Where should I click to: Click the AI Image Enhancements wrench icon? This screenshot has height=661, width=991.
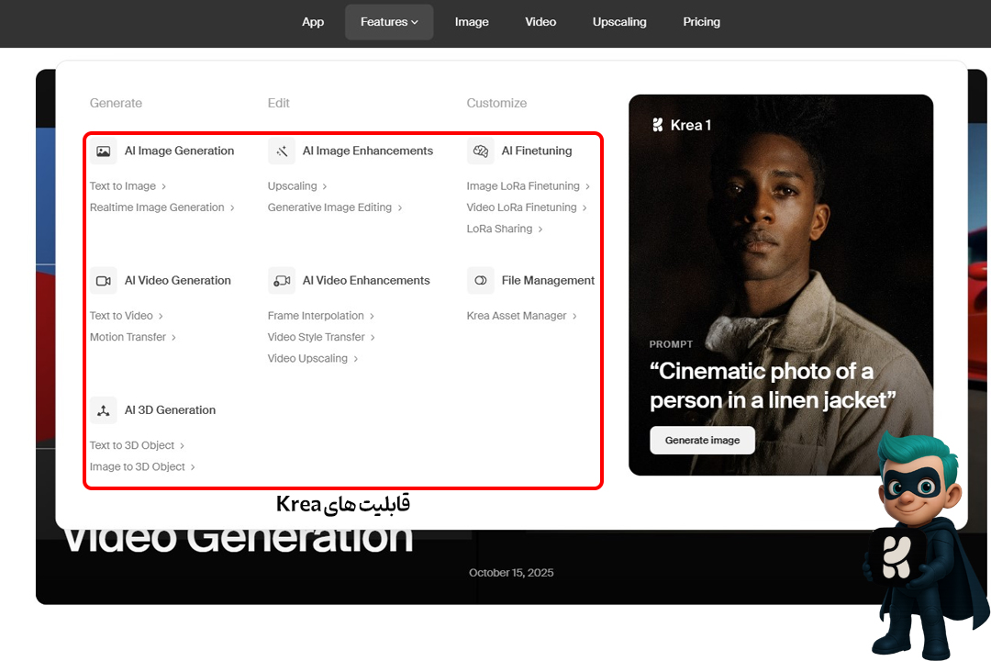click(x=281, y=151)
